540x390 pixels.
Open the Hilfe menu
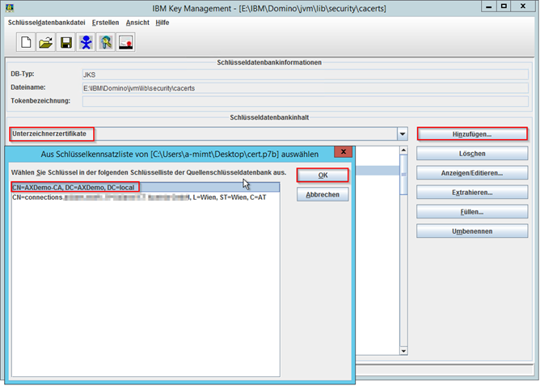[162, 23]
